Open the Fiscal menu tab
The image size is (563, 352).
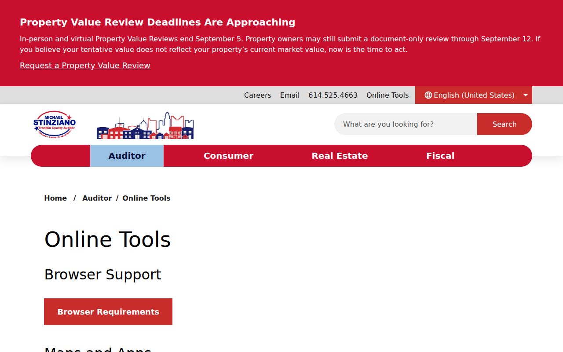coord(440,156)
